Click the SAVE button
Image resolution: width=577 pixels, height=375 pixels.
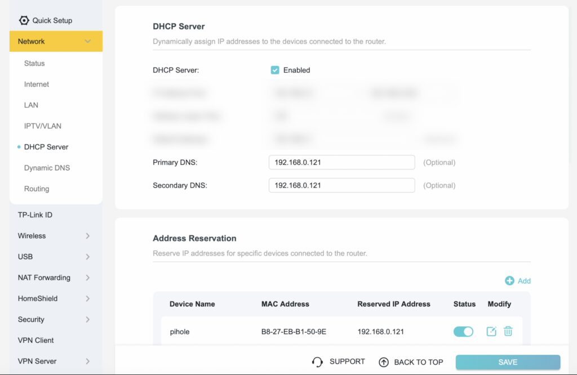(x=507, y=362)
